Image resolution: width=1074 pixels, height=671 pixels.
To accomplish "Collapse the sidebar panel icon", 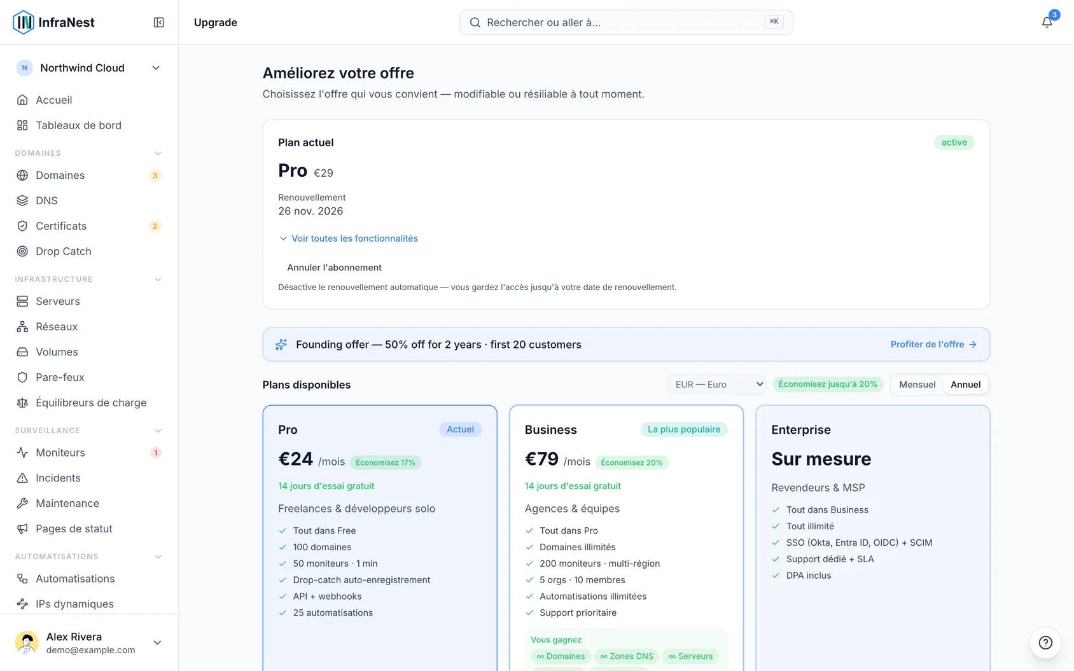I will click(159, 22).
